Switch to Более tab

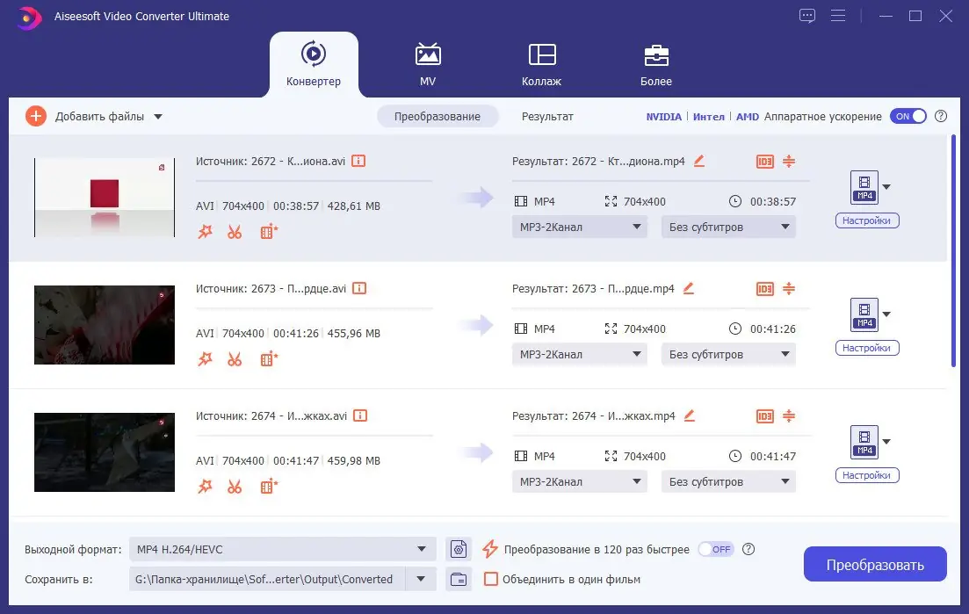pyautogui.click(x=655, y=64)
